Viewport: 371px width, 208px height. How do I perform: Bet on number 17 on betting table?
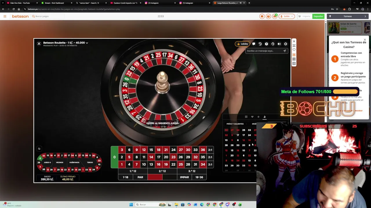(x=159, y=157)
